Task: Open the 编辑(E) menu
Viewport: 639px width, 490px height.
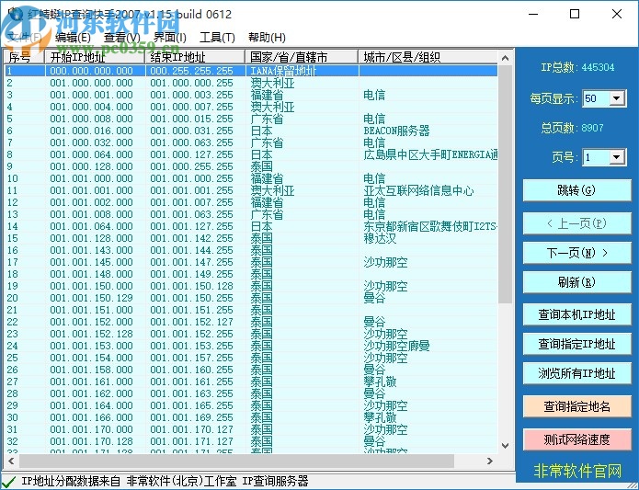Action: [73, 38]
